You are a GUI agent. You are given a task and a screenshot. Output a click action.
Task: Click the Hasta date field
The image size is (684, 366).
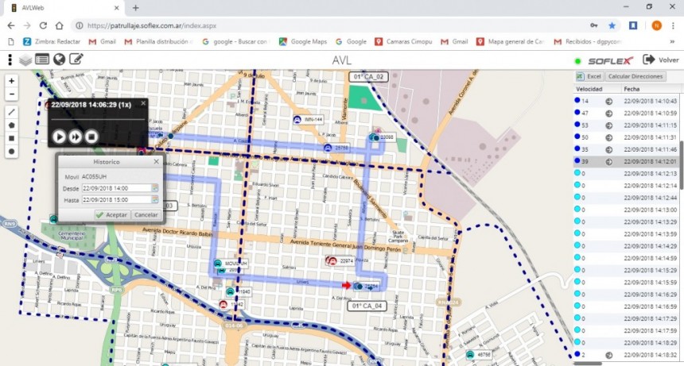point(116,199)
